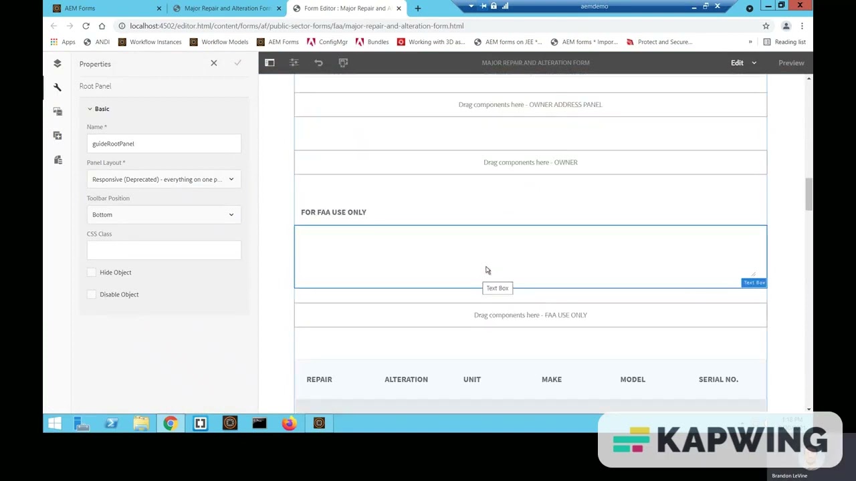
Task: Open Brackets editor in taskbar
Action: tap(200, 423)
